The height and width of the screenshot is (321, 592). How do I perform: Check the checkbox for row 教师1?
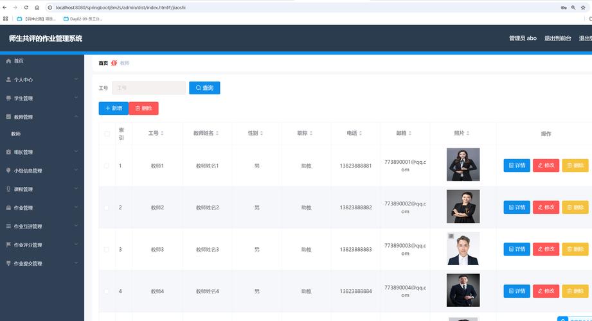click(x=107, y=166)
